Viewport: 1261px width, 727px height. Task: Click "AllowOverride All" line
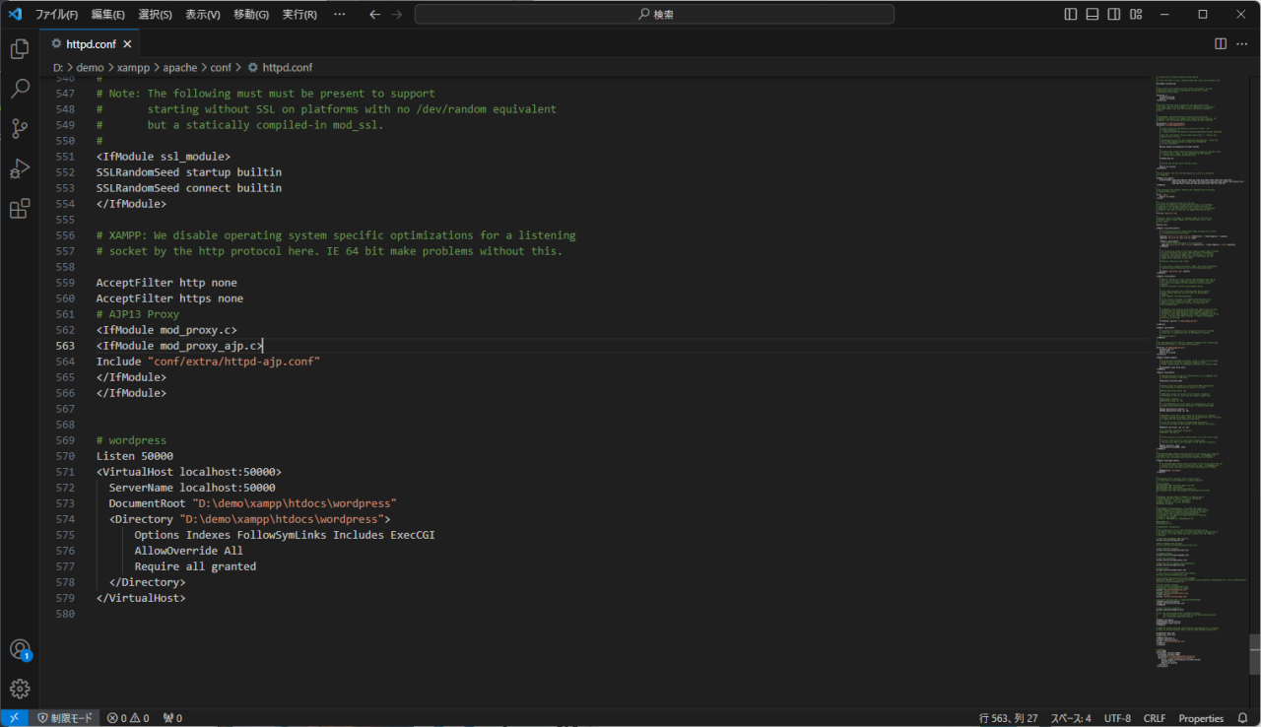pyautogui.click(x=188, y=551)
